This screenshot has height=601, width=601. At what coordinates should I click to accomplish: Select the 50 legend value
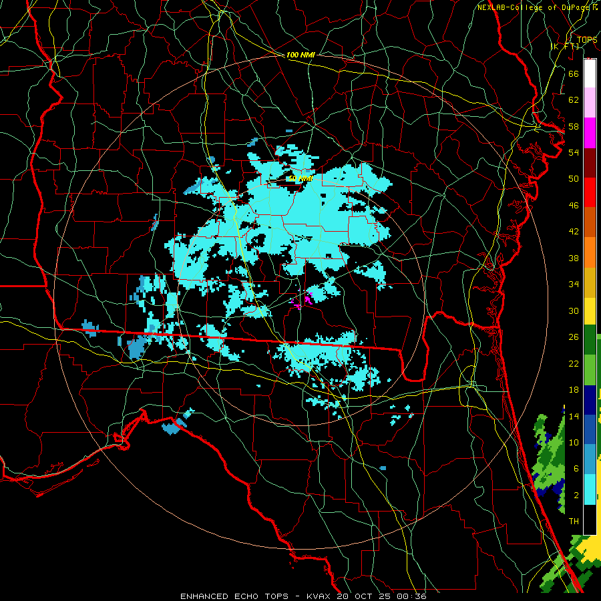tap(574, 178)
